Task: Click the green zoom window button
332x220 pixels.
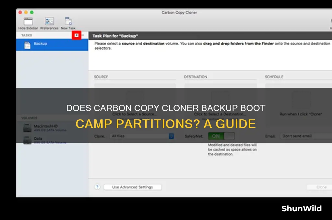Action: click(x=31, y=13)
